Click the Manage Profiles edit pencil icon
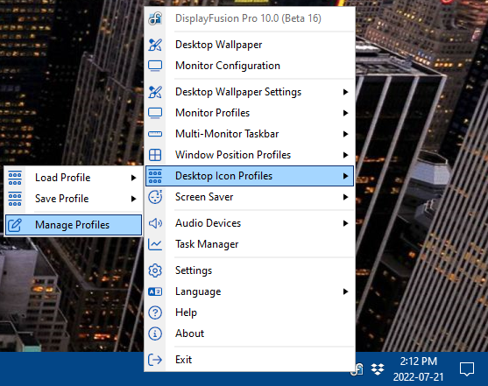This screenshot has height=386, width=488. click(x=15, y=225)
